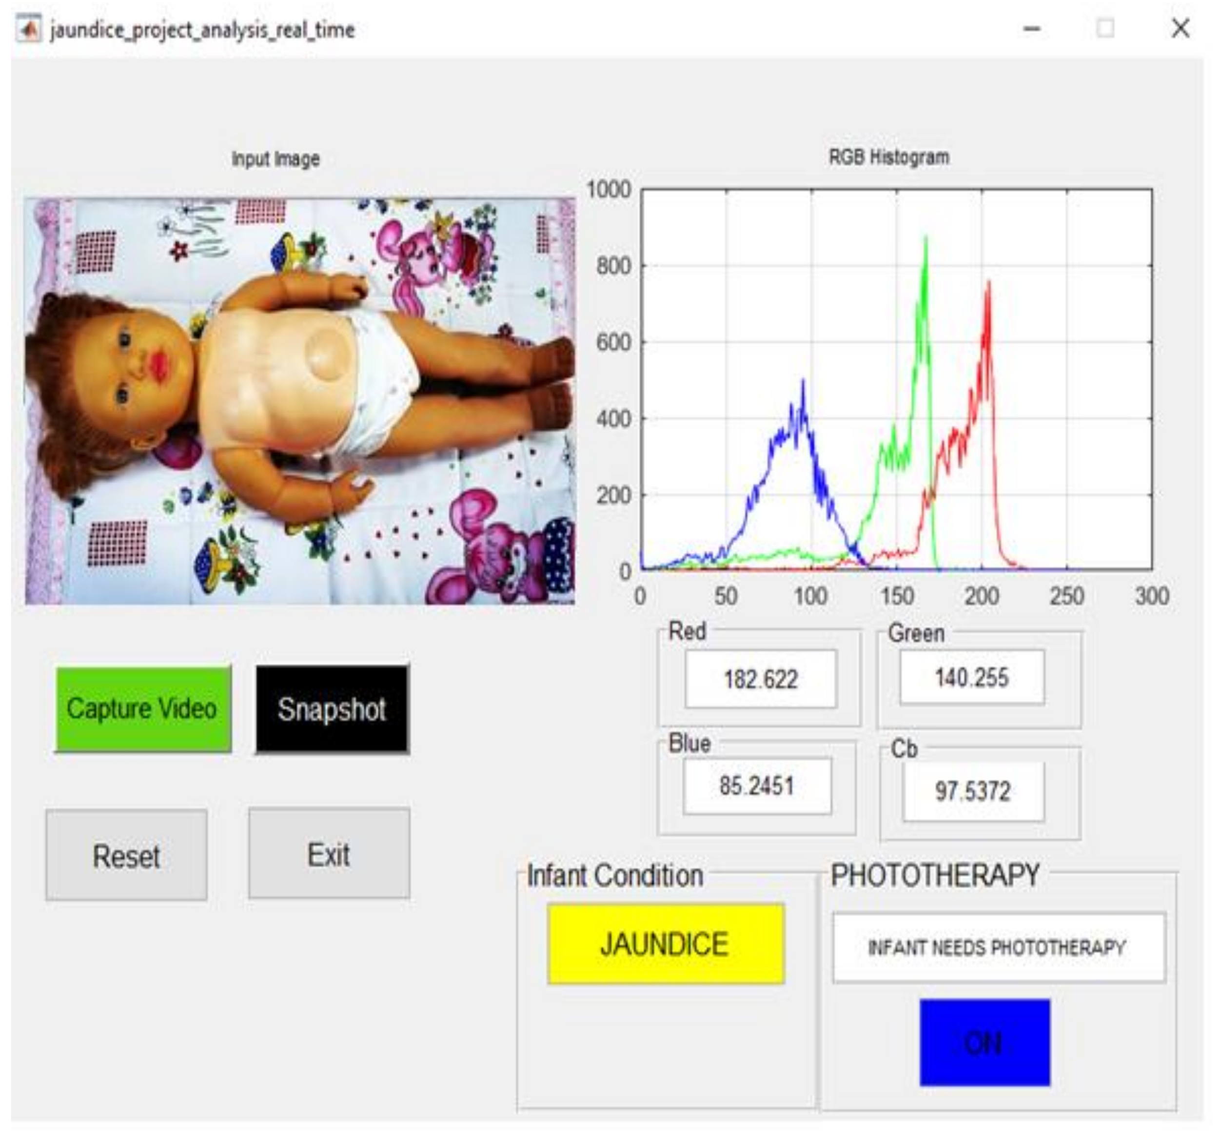Click the INFANT NEEDS PHOTOTHERAPY text box

tap(998, 948)
